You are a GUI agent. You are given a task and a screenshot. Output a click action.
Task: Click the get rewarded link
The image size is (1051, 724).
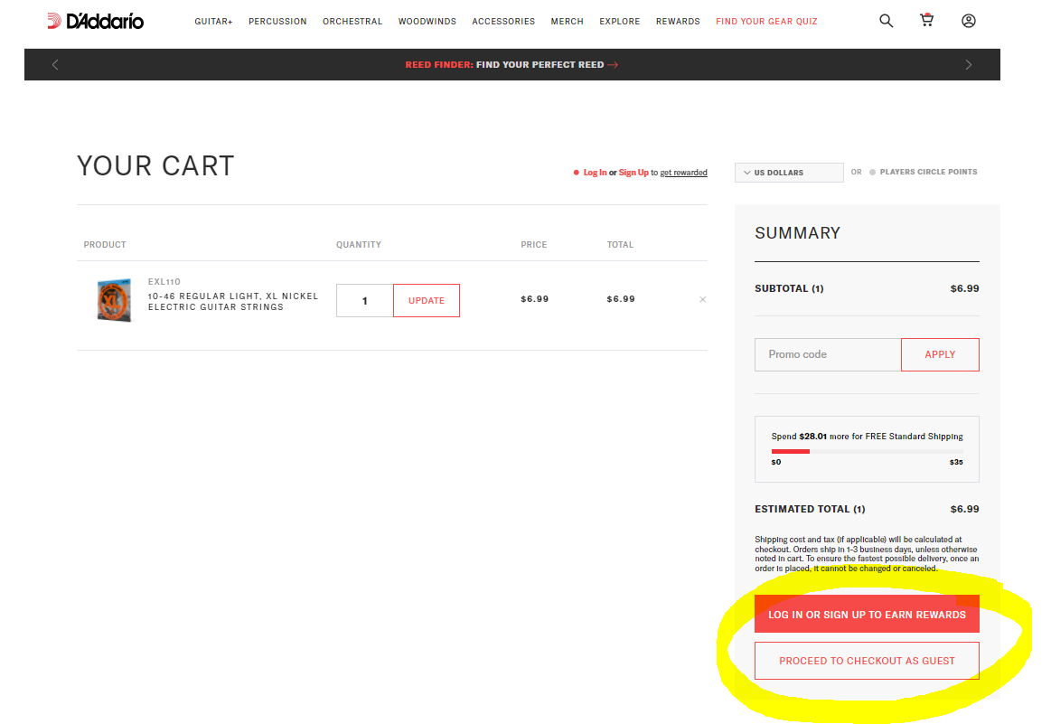(684, 173)
